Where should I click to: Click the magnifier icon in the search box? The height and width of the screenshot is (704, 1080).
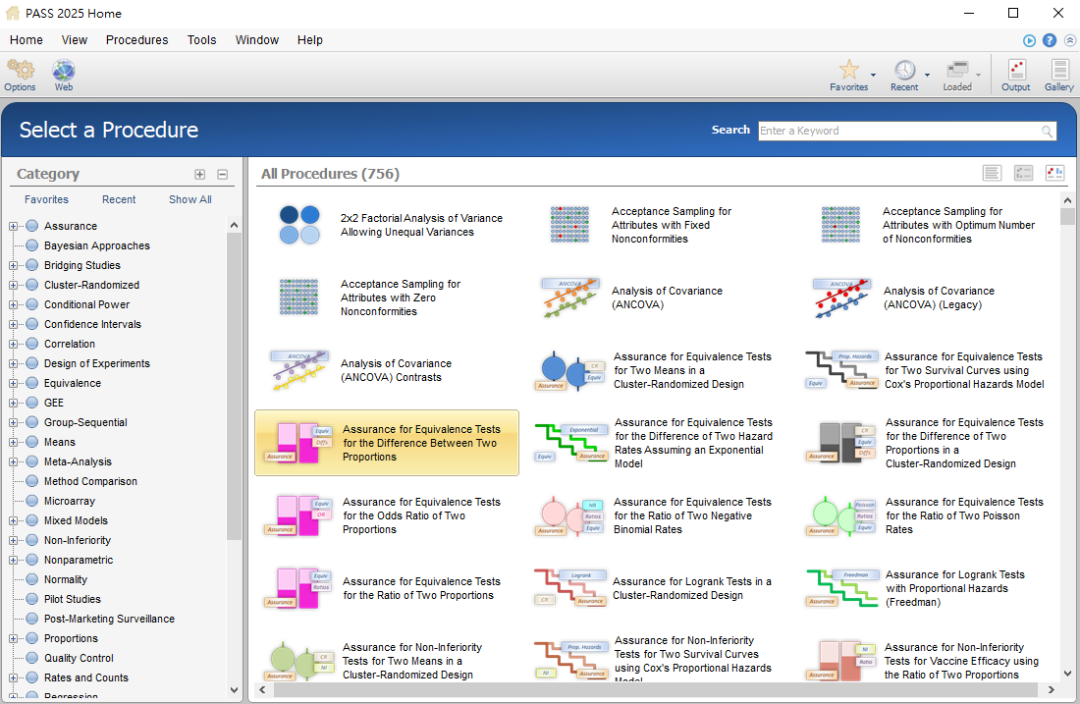(x=1048, y=132)
